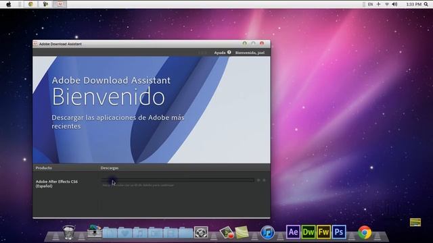This screenshot has width=433, height=243.
Task: Click Ayuda help link
Action: tap(220, 53)
